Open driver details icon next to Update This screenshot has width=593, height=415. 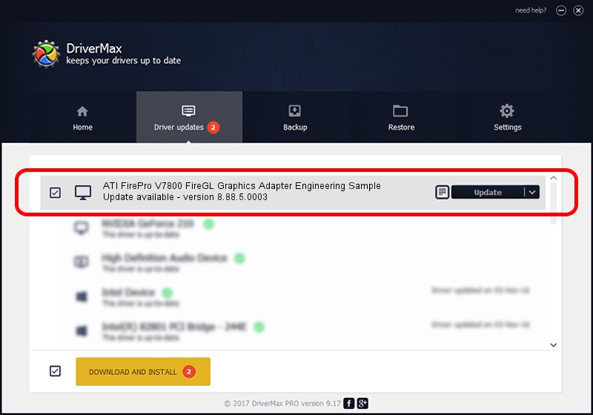pos(441,193)
